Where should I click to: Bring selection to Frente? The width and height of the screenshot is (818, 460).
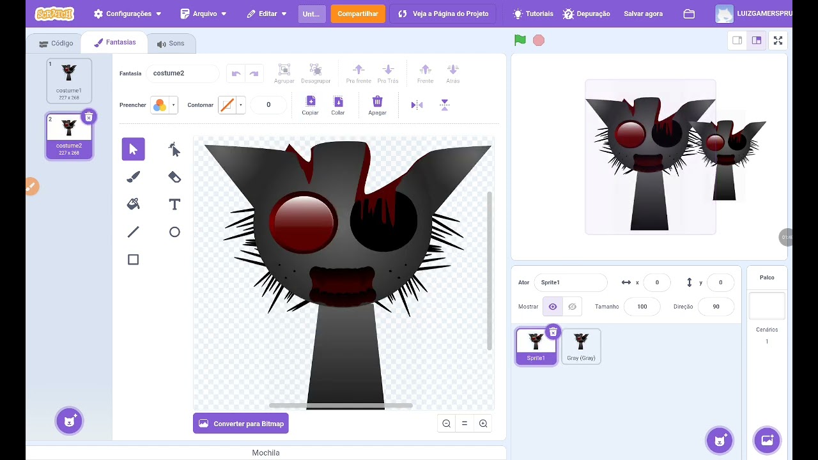click(425, 73)
